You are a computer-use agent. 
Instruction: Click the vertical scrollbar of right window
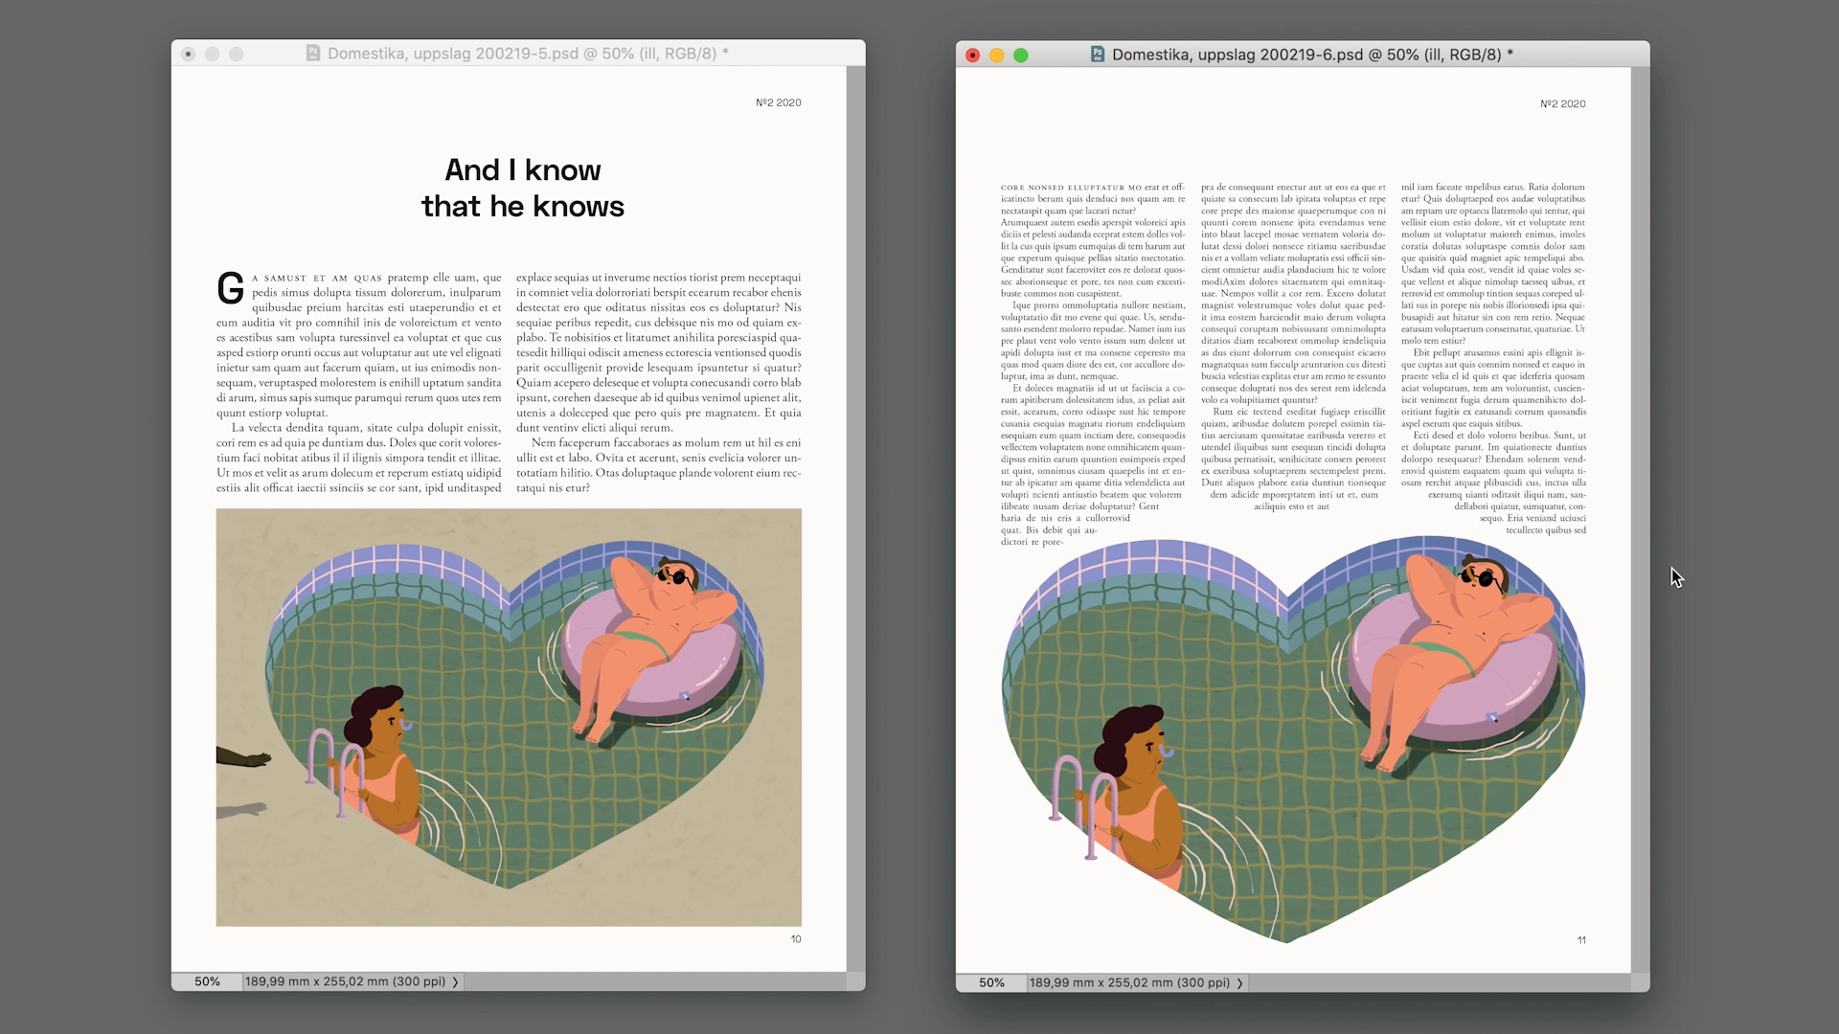[1640, 520]
